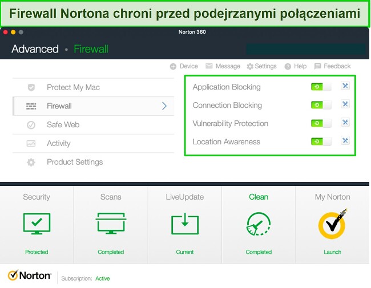Click Location Awareness label
Screen dimensions: 371x288
click(x=226, y=141)
